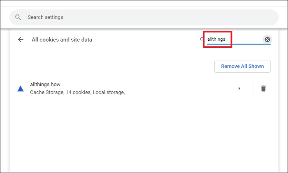288x173 pixels.
Task: Click Remove All Shown button
Action: tap(242, 66)
